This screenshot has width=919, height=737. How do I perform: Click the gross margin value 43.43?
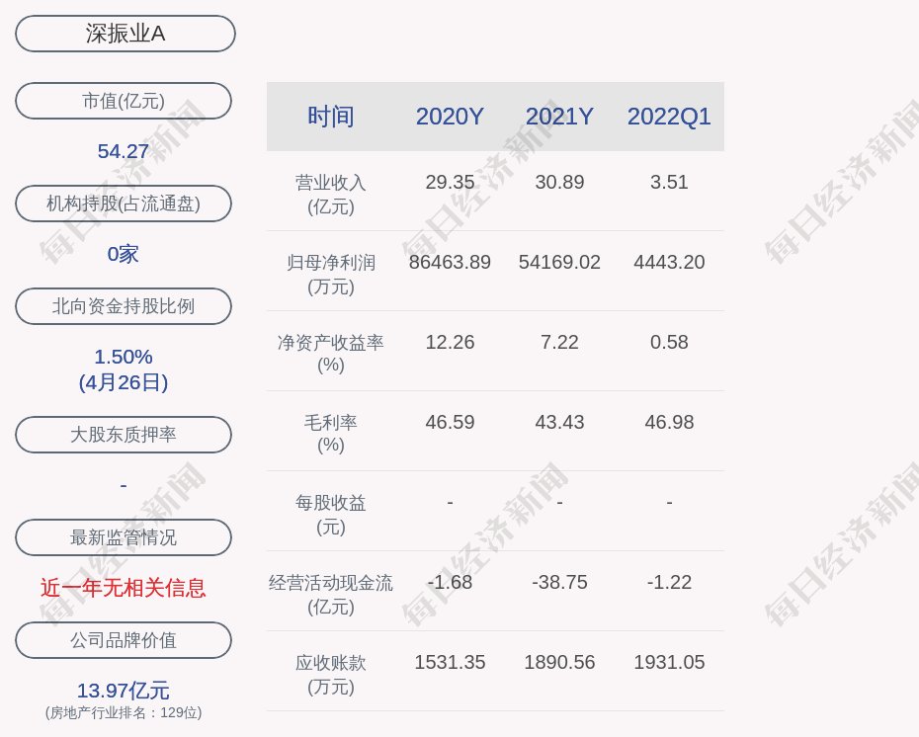click(x=559, y=422)
